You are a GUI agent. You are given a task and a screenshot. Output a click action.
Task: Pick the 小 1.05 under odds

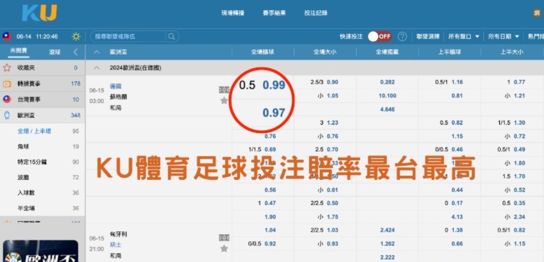[x=332, y=96]
